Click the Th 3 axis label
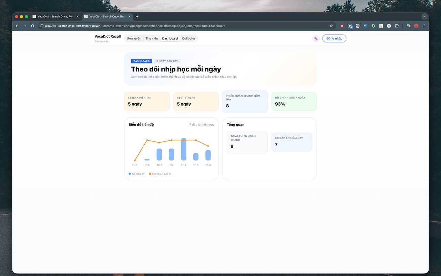The image size is (441, 276). [x=196, y=165]
